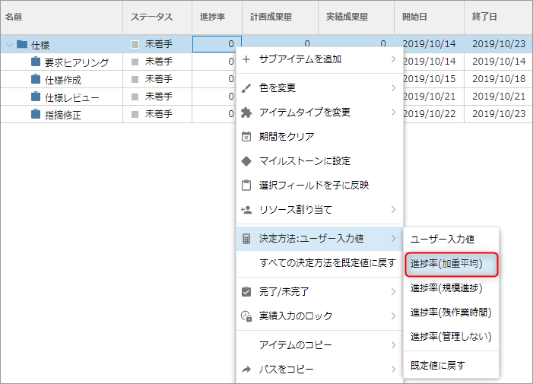Click the 未着手 status text of 指摘修正
This screenshot has width=533, height=384.
tap(159, 114)
